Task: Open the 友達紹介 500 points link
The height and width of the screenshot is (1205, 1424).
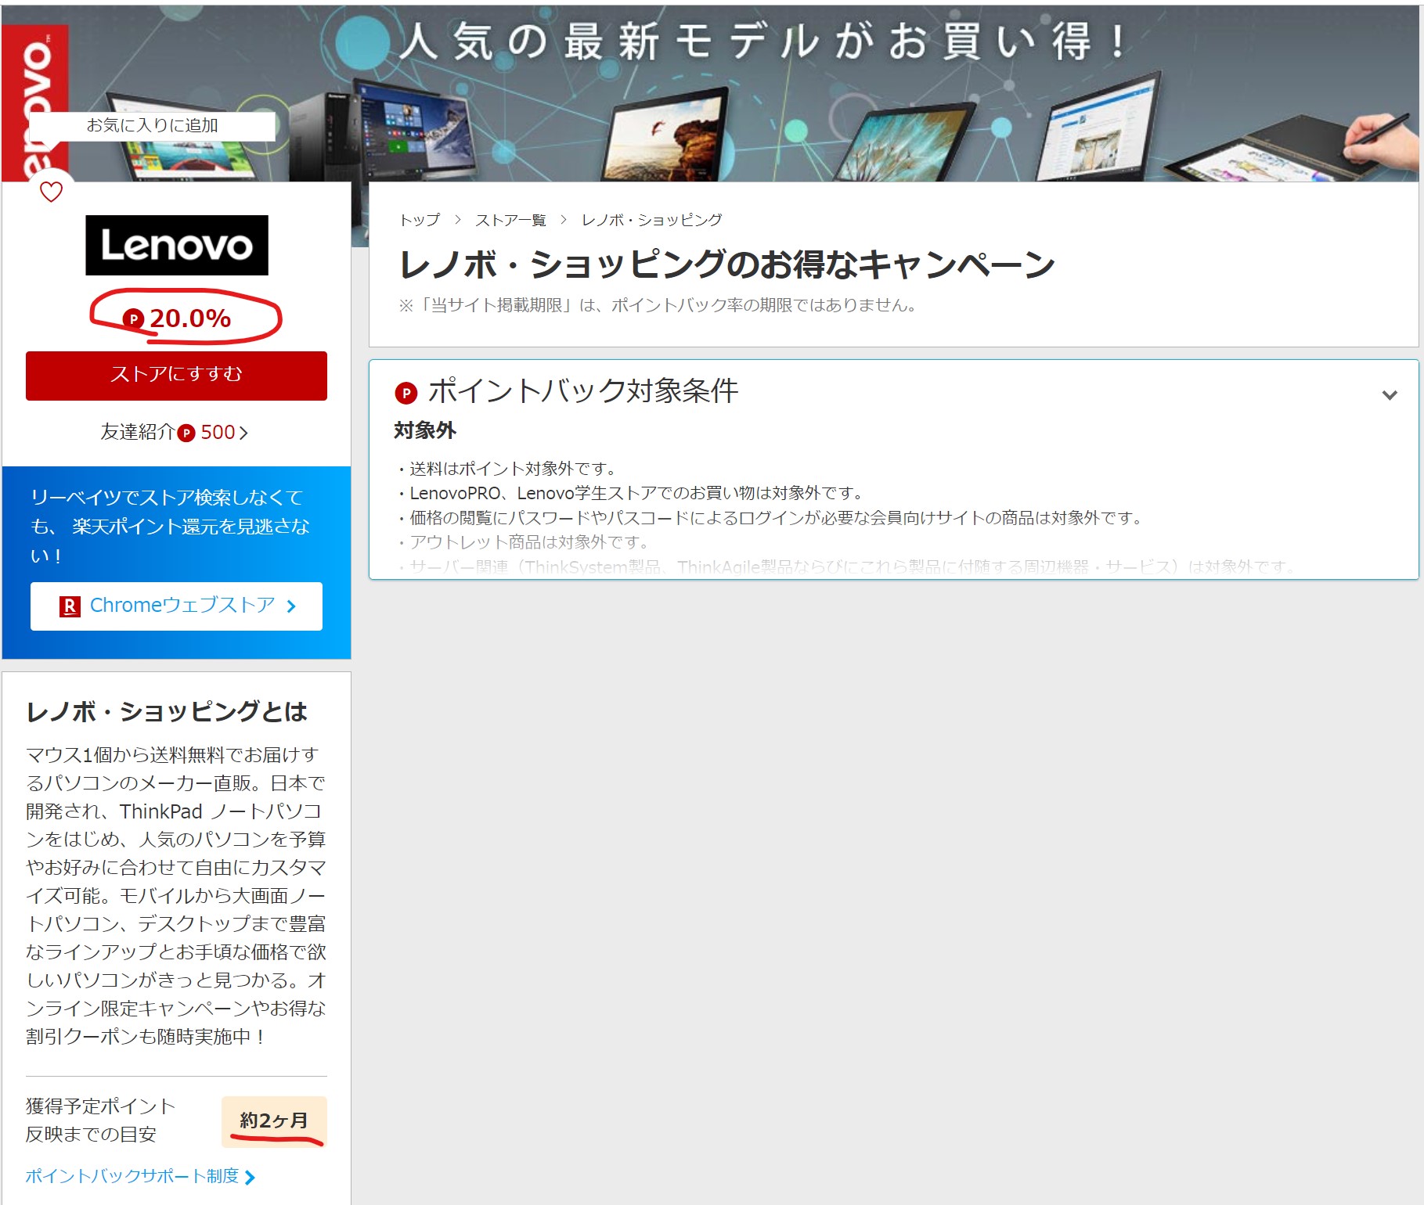Action: (x=174, y=432)
